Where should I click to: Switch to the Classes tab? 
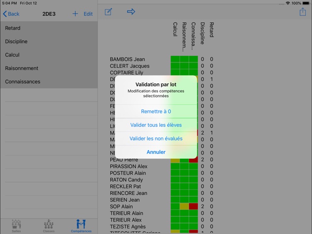click(49, 226)
